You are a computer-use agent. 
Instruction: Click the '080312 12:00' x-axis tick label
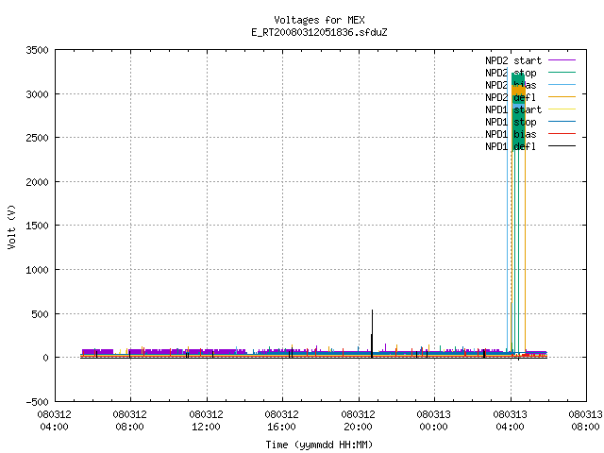tap(206, 421)
